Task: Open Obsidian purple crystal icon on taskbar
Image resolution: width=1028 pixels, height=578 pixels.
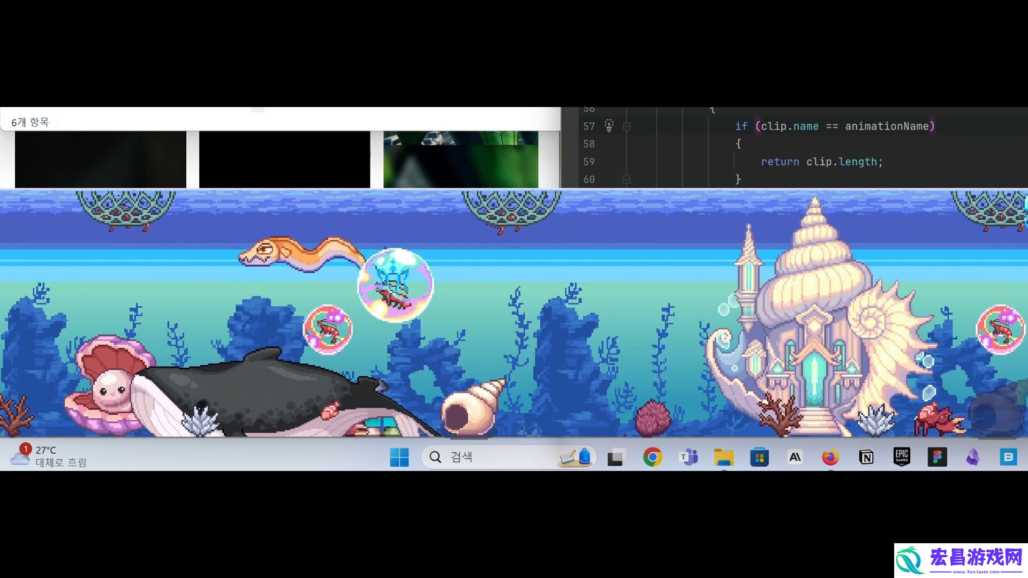Action: (973, 457)
